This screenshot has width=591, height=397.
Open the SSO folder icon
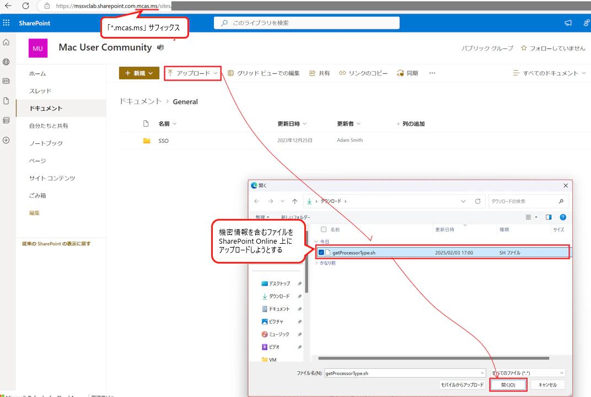click(147, 141)
